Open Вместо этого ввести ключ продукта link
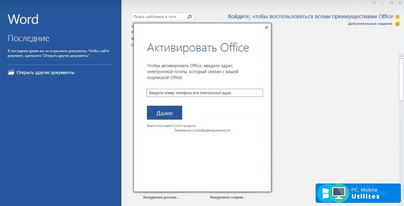This screenshot has height=206, width=404. coord(171,126)
